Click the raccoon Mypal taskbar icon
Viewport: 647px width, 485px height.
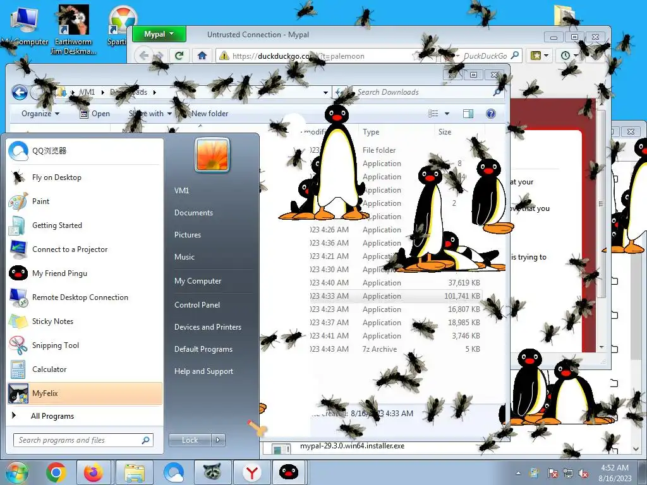(x=212, y=472)
